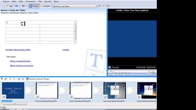
Task: Click the transition cell between second and third clips
Action: tap(64, 90)
